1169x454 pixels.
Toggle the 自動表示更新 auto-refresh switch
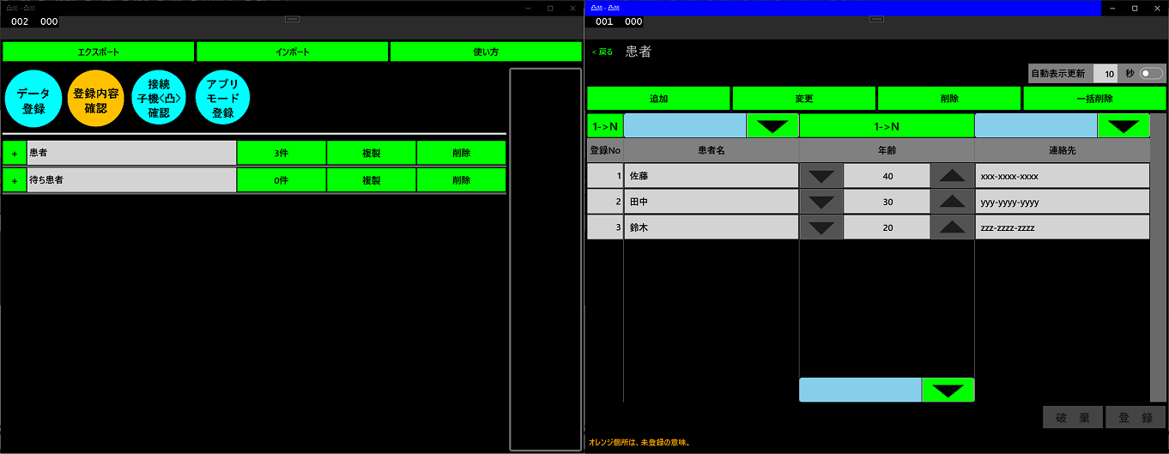click(x=1151, y=74)
